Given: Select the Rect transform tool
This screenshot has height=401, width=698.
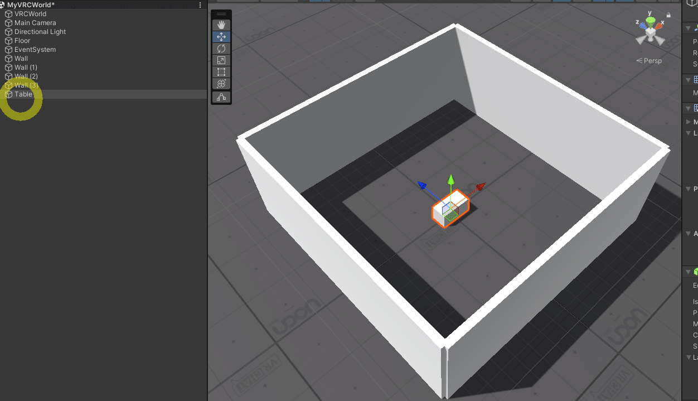Looking at the screenshot, I should (x=221, y=72).
